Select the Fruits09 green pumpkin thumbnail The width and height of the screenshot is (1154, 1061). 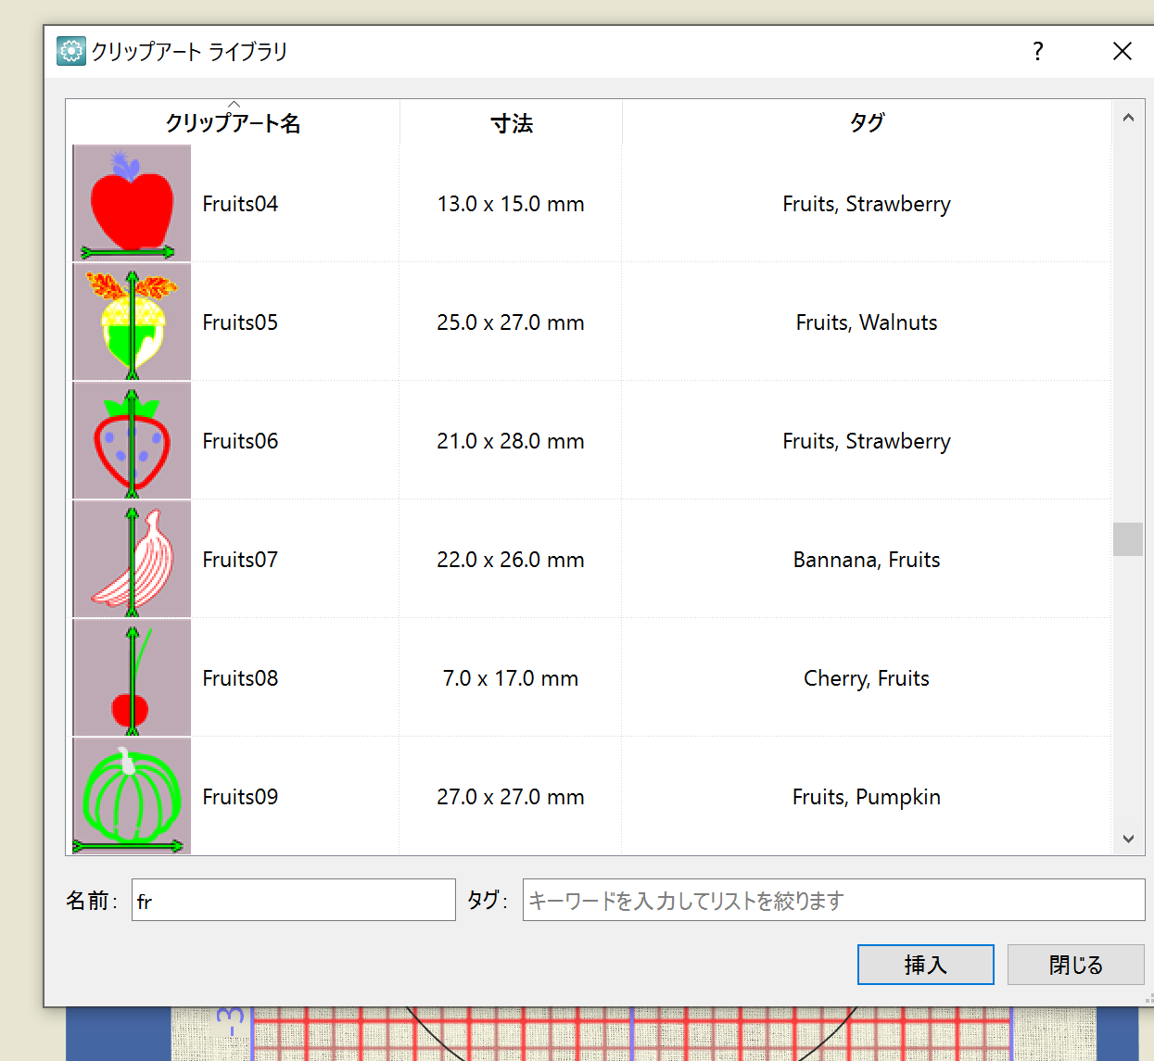tap(132, 795)
